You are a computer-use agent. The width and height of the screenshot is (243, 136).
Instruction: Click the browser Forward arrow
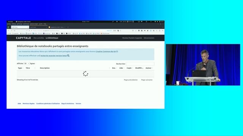[11, 31]
